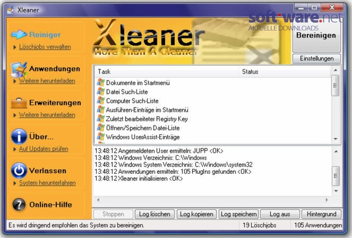Select the Reiniger section
The height and width of the screenshot is (238, 352).
point(45,35)
